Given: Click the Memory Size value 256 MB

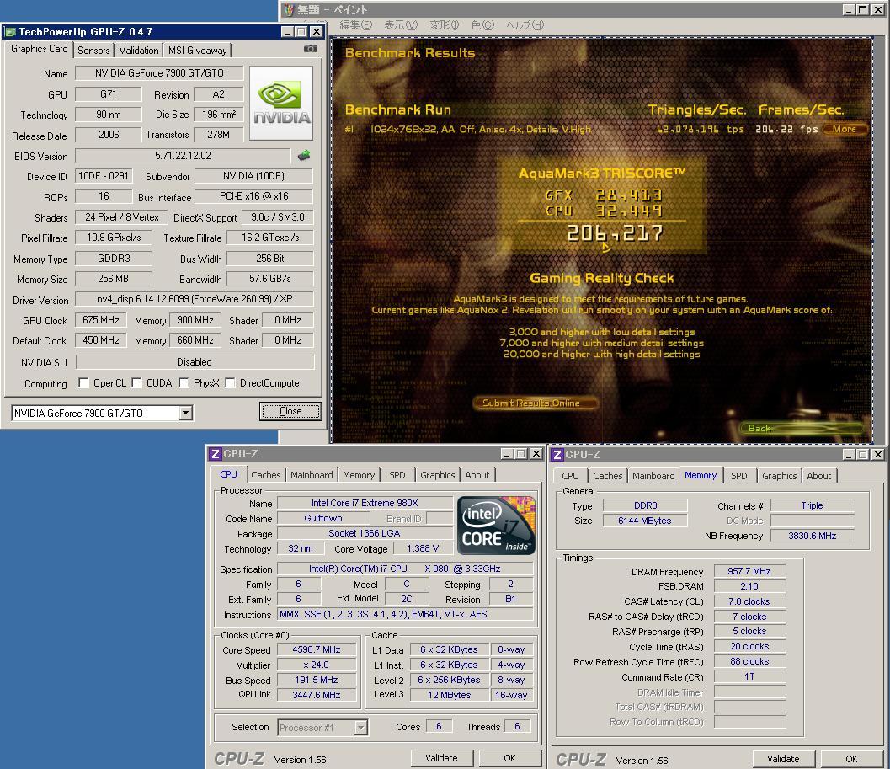Looking at the screenshot, I should (113, 279).
